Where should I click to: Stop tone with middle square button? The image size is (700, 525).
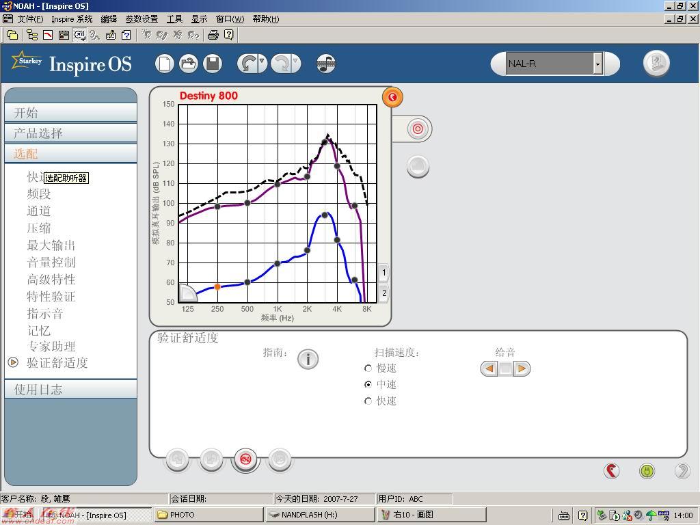pyautogui.click(x=505, y=368)
